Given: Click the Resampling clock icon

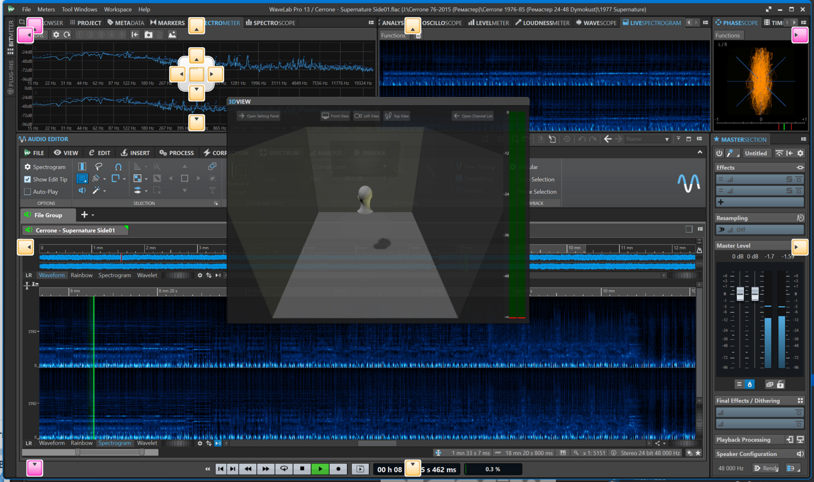Looking at the screenshot, I should tap(800, 218).
